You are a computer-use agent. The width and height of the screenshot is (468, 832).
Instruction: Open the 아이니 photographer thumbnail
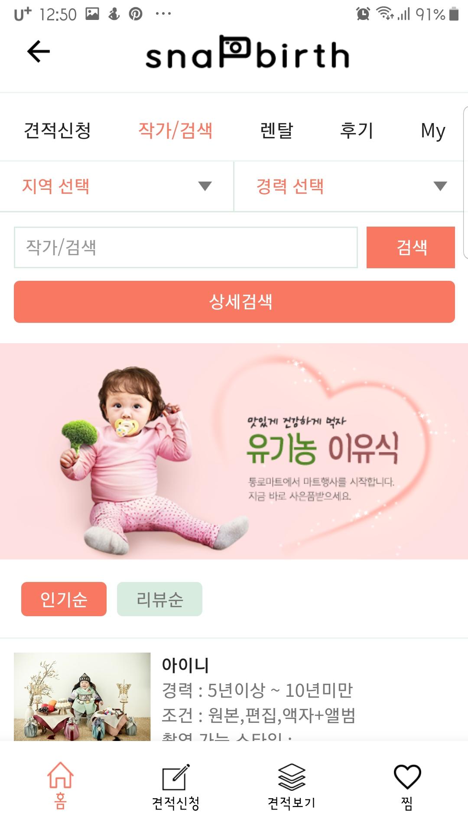pos(82,696)
